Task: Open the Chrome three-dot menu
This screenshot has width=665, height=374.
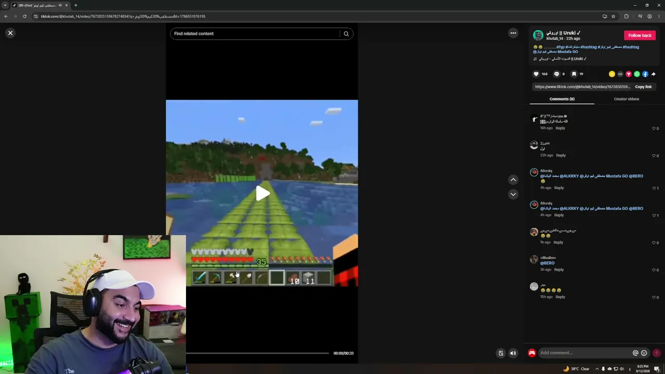Action: tap(659, 16)
